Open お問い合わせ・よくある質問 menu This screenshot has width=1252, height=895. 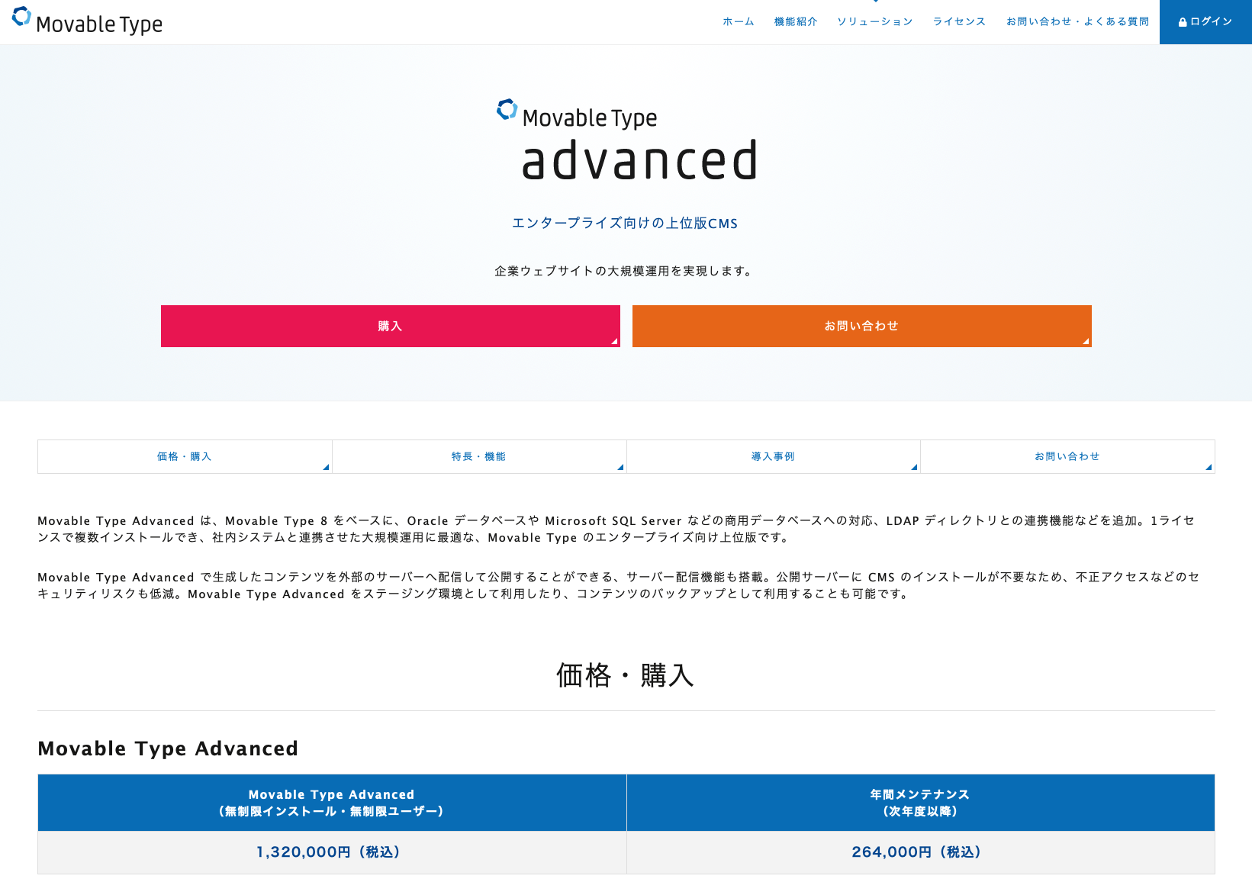(1077, 21)
